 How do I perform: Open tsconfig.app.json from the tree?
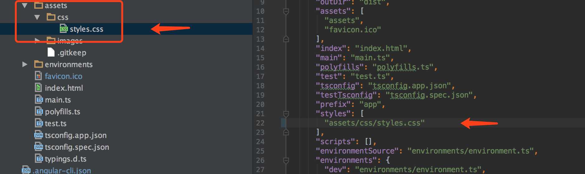coord(76,135)
